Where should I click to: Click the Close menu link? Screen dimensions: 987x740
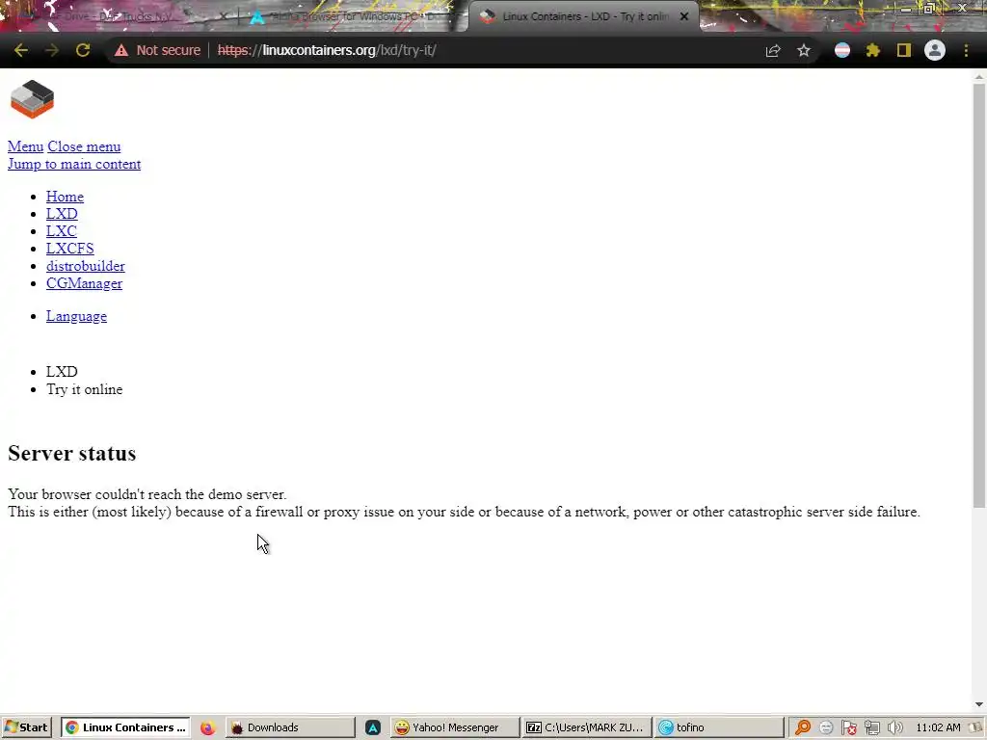pyautogui.click(x=84, y=146)
